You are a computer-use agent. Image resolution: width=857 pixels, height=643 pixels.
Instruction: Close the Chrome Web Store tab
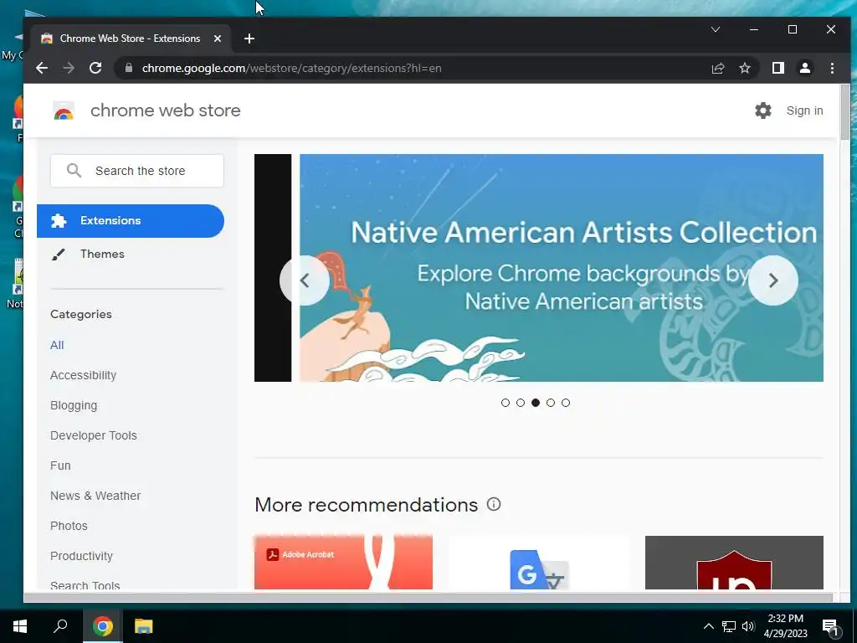pos(218,39)
